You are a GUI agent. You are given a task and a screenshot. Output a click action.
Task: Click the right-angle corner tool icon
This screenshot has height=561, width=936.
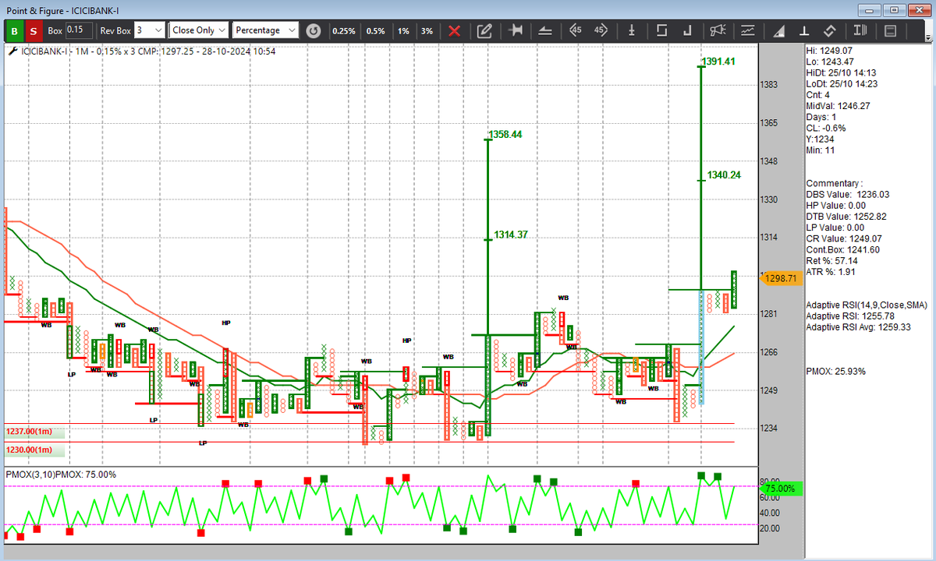click(687, 31)
